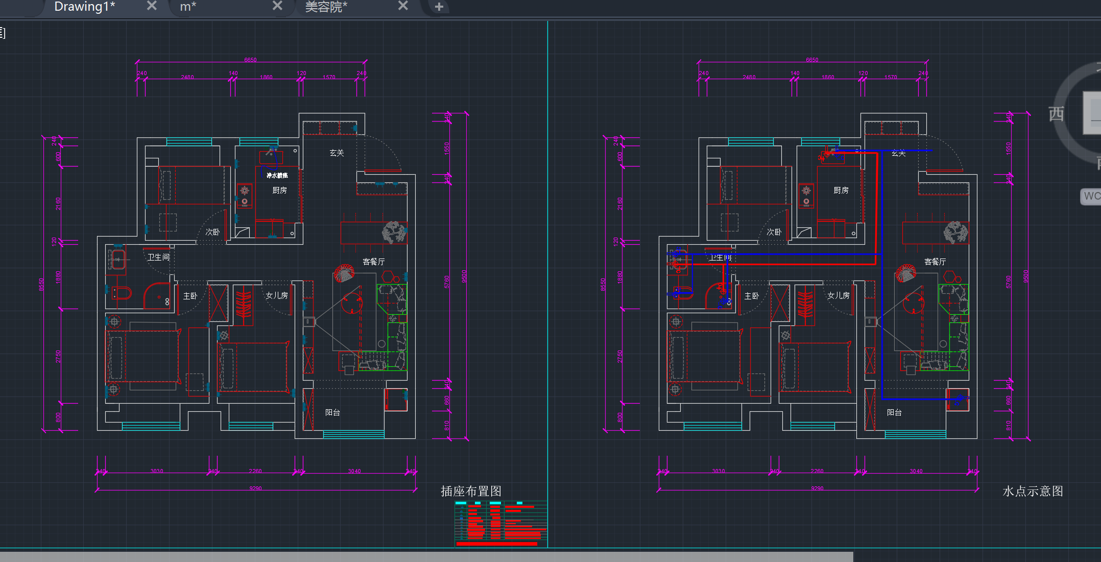Select the red legend table below the left plan

[500, 524]
